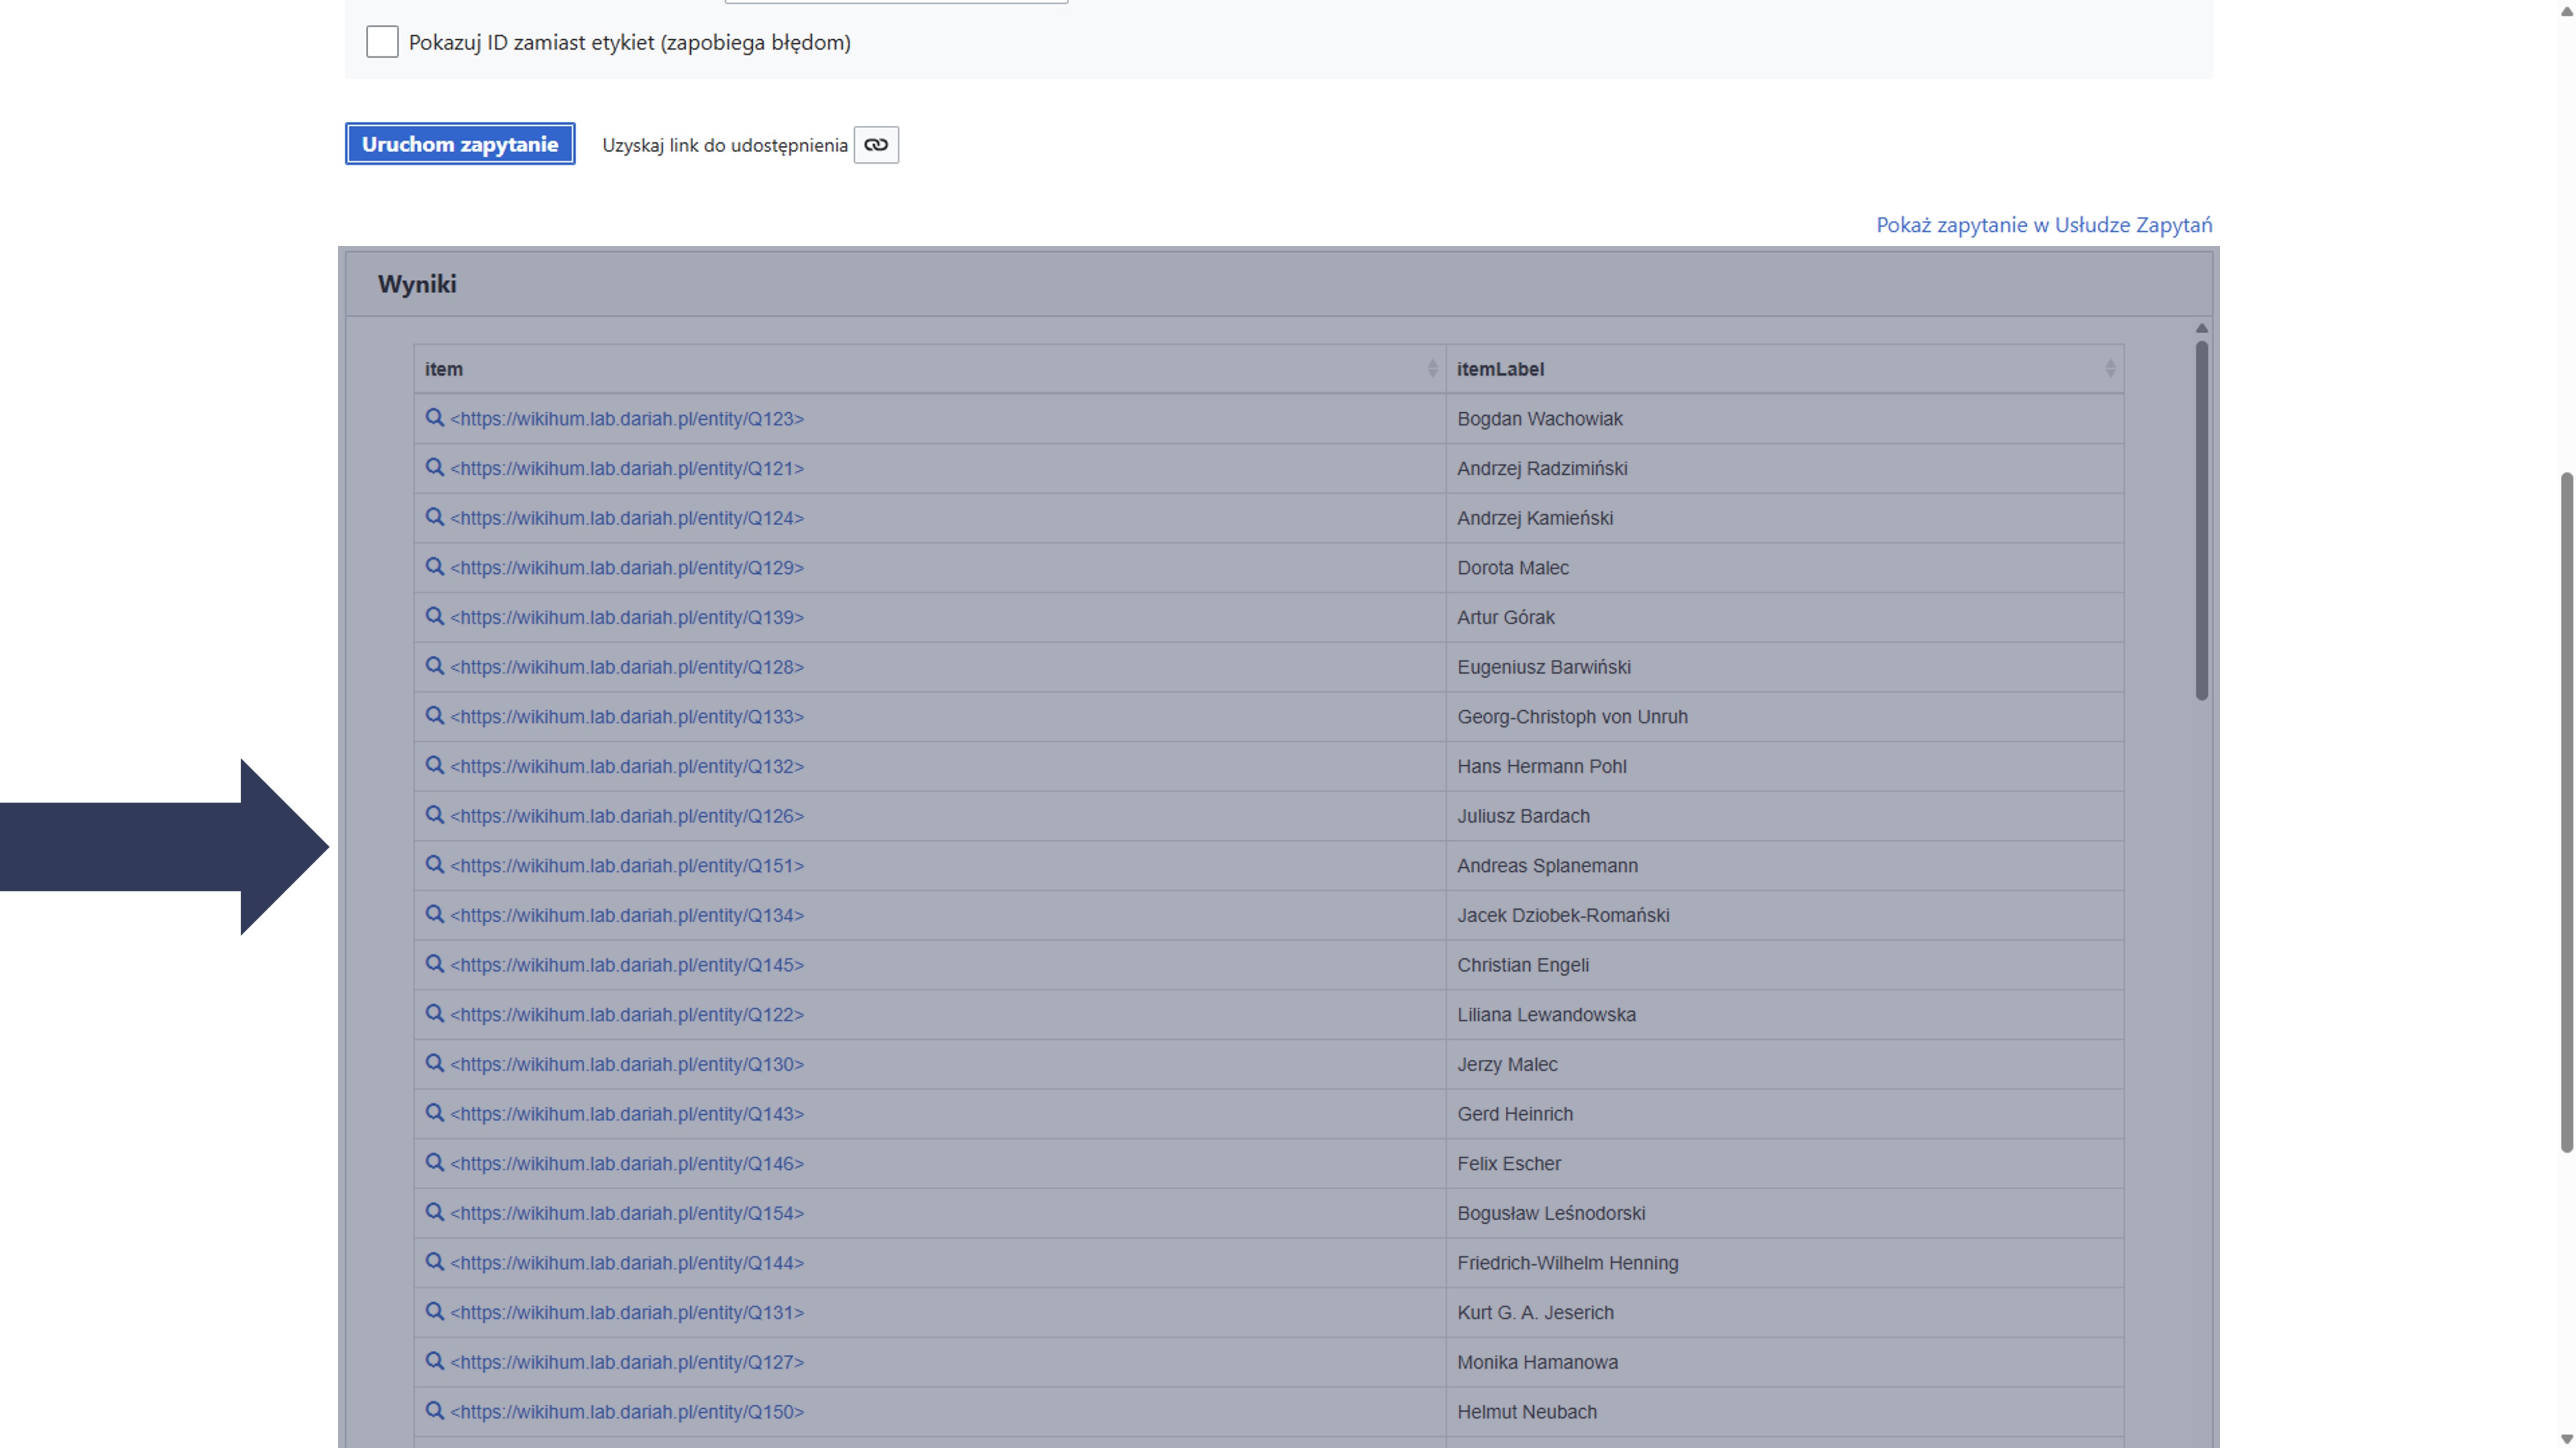Click the chain link share icon
2576x1448 pixels.
876,145
